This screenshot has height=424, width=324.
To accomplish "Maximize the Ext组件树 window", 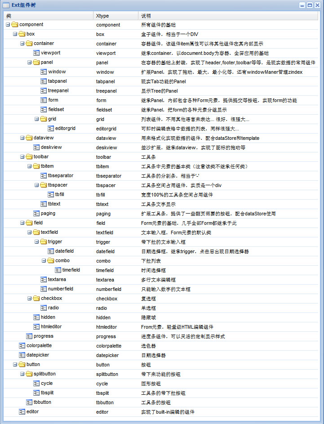I will (x=310, y=5).
